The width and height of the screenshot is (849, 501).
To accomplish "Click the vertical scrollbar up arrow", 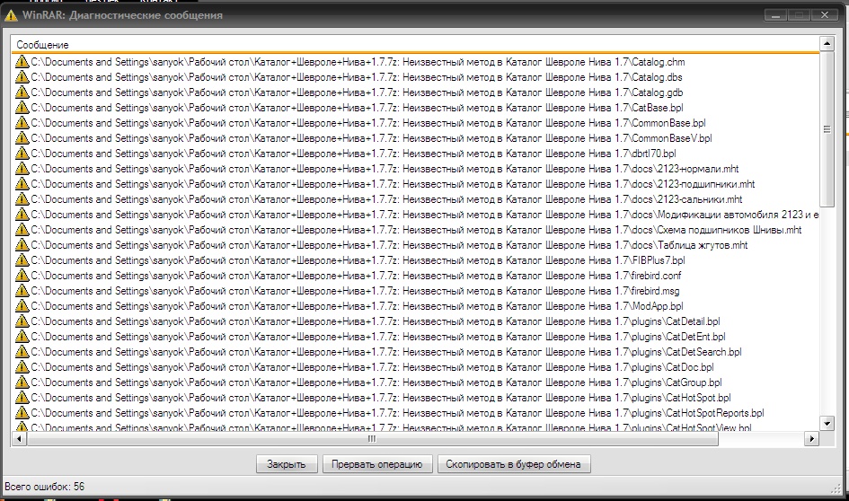I will [x=827, y=43].
